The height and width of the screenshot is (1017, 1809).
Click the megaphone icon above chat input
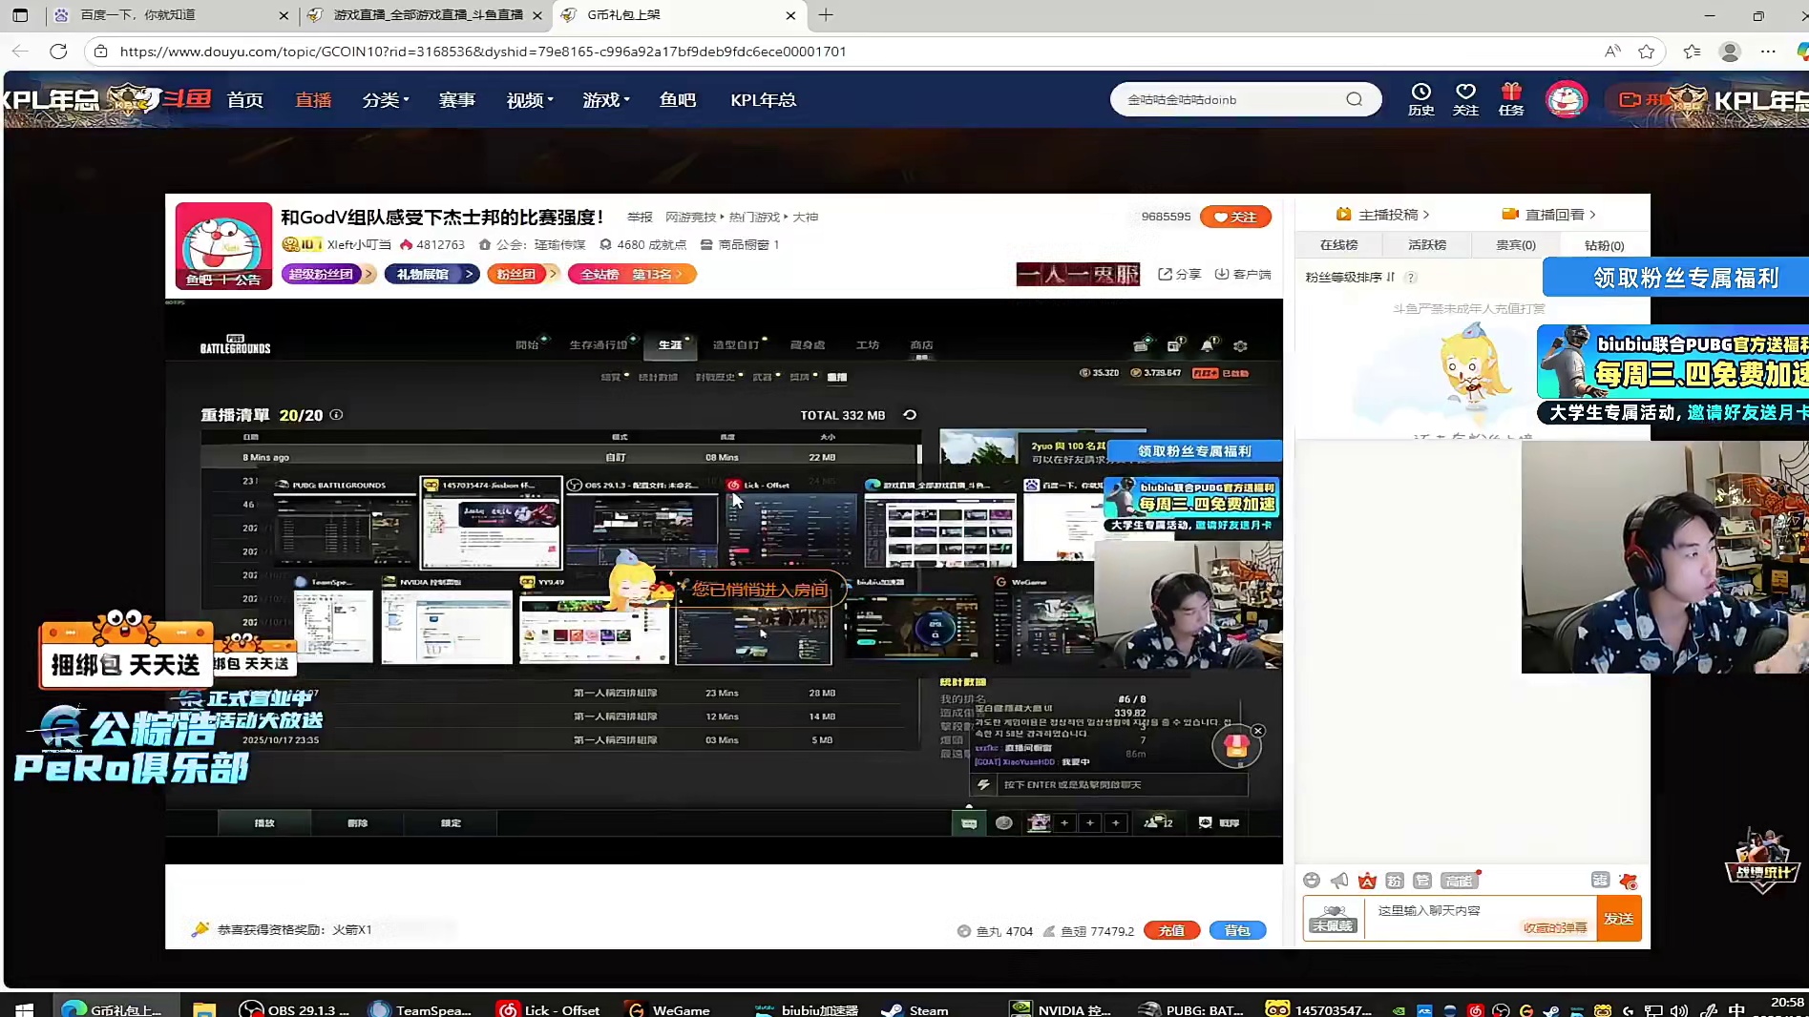coord(1339,881)
